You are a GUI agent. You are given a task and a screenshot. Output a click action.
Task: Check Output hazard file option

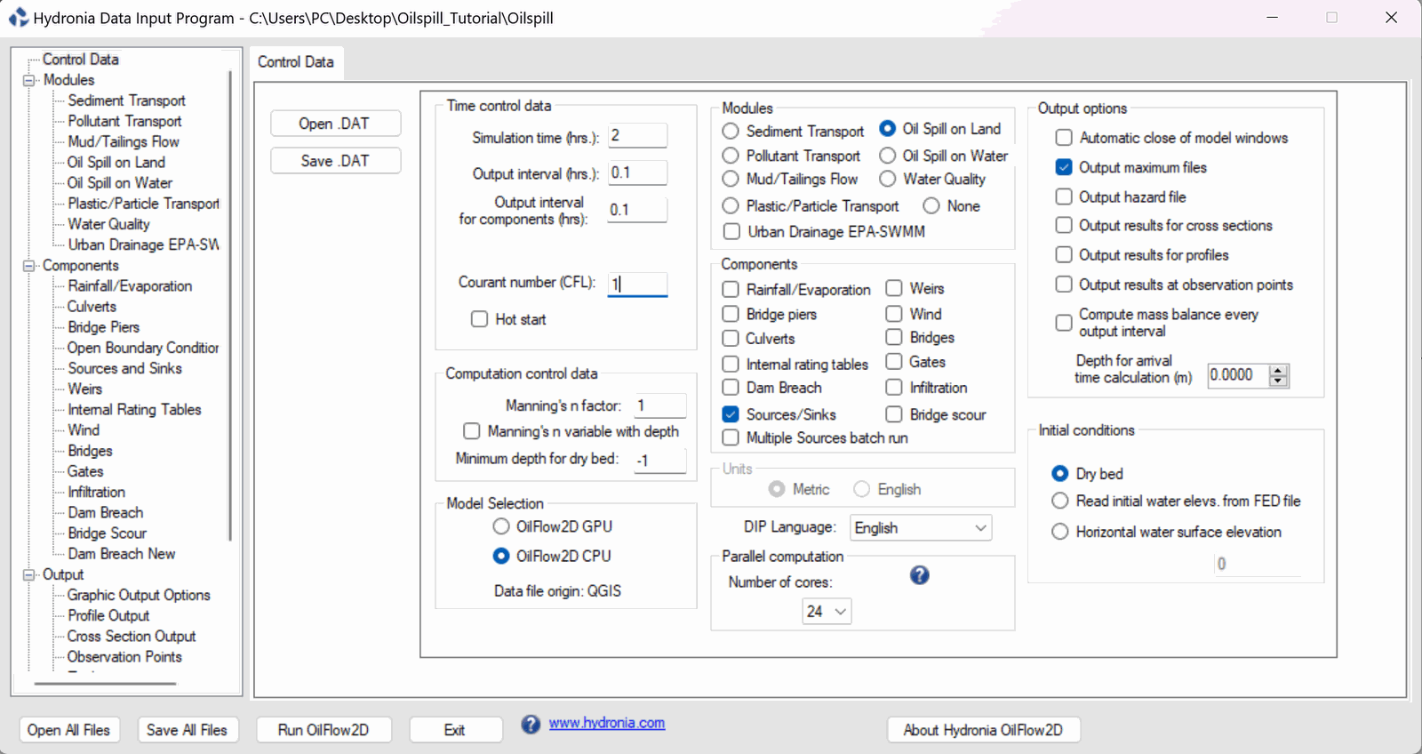point(1064,197)
